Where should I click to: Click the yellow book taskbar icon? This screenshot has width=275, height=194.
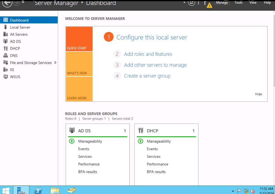click(72, 190)
